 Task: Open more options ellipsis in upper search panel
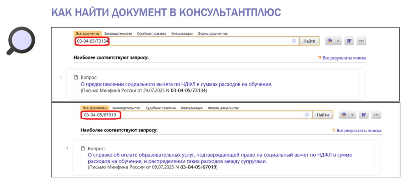point(361,41)
